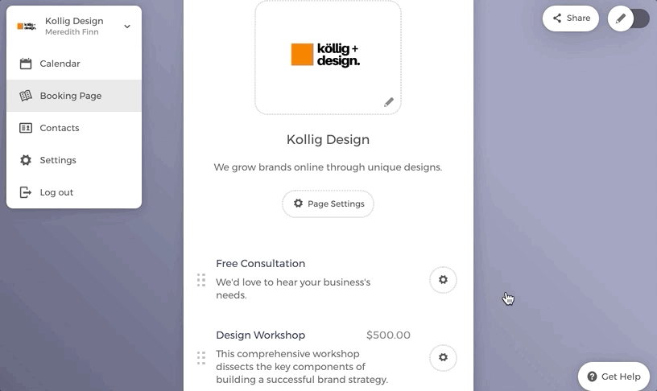Expand the Kollig Design account chevron

tap(127, 27)
